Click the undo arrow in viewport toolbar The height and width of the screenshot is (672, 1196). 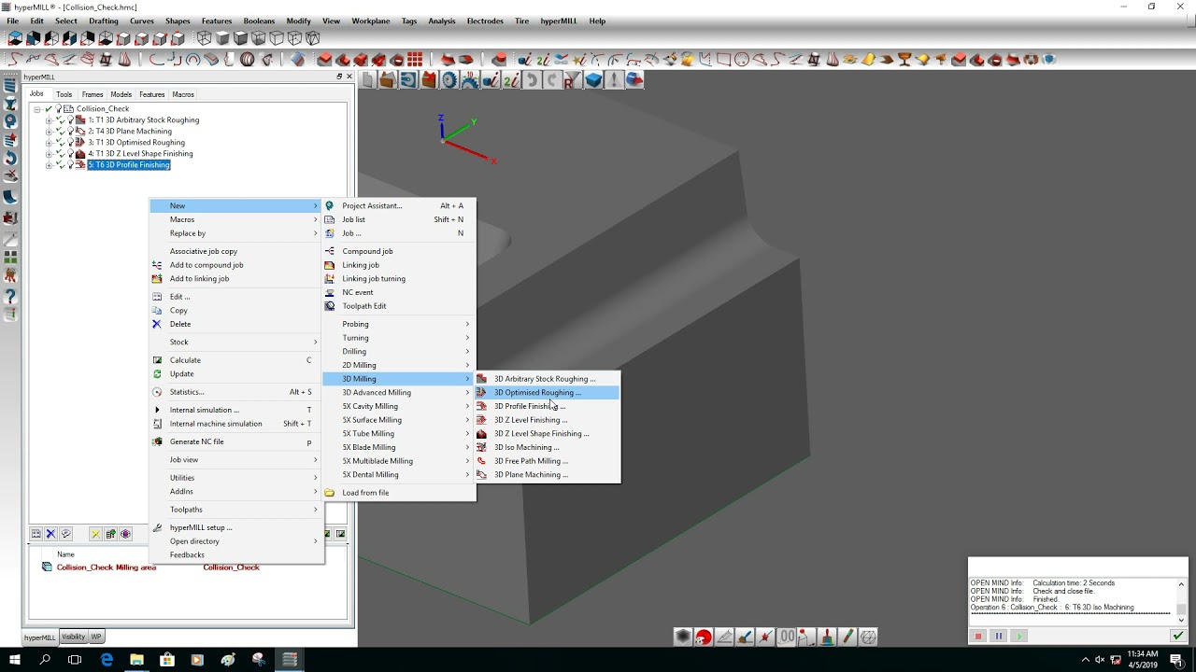point(533,80)
